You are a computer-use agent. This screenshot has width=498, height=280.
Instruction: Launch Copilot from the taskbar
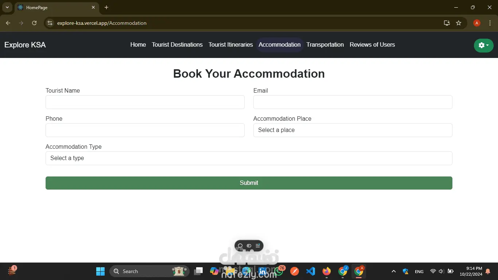coord(214,271)
